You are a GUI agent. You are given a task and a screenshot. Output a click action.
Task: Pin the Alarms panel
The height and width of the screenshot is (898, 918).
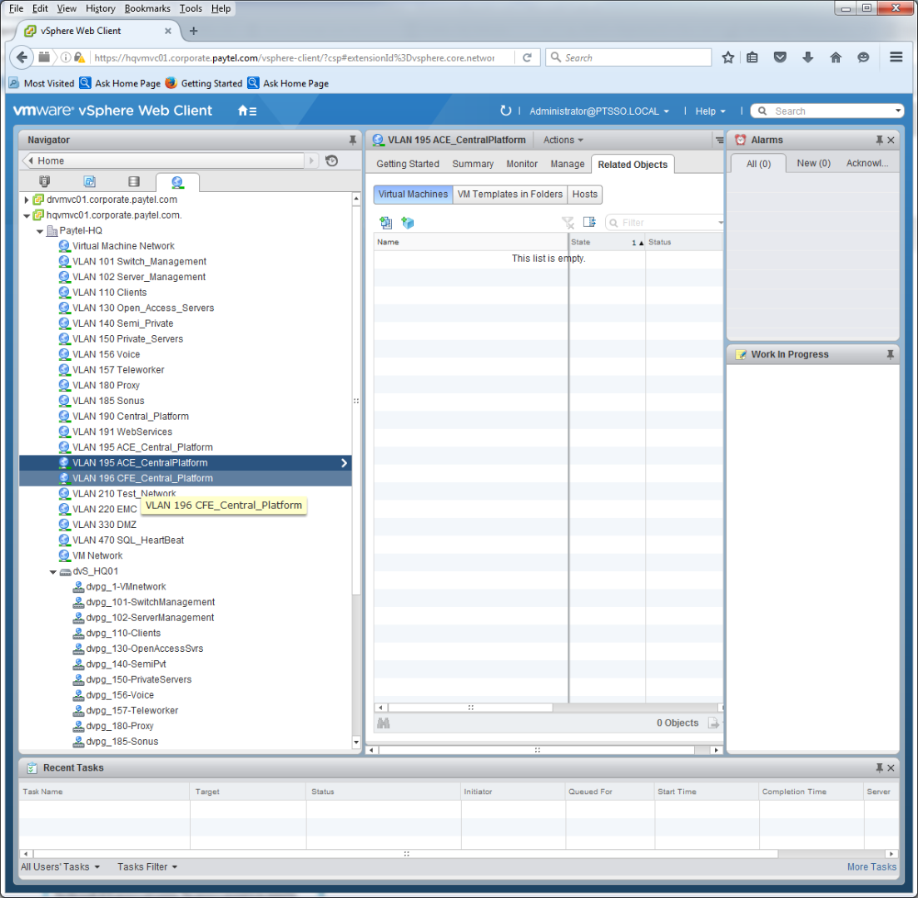[879, 140]
